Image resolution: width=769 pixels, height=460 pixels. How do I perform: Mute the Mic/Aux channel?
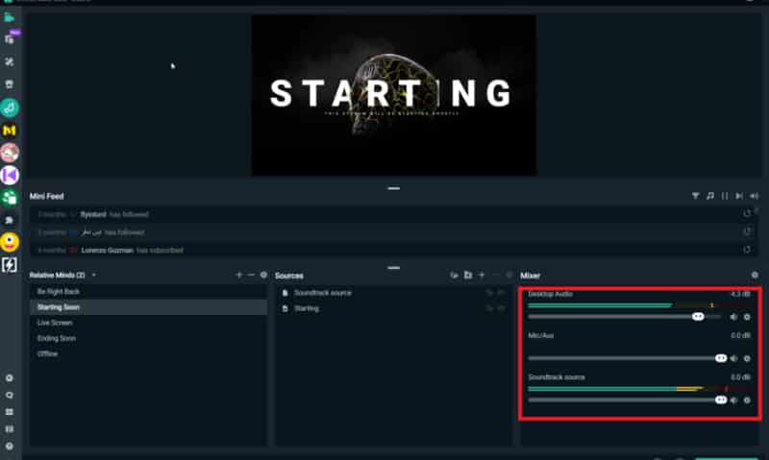[x=733, y=358]
